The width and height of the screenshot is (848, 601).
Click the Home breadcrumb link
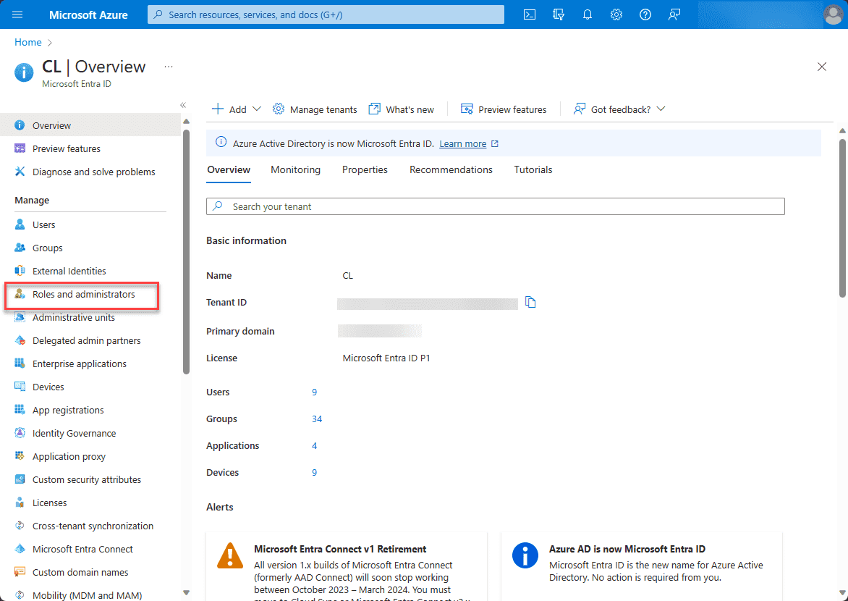coord(28,42)
